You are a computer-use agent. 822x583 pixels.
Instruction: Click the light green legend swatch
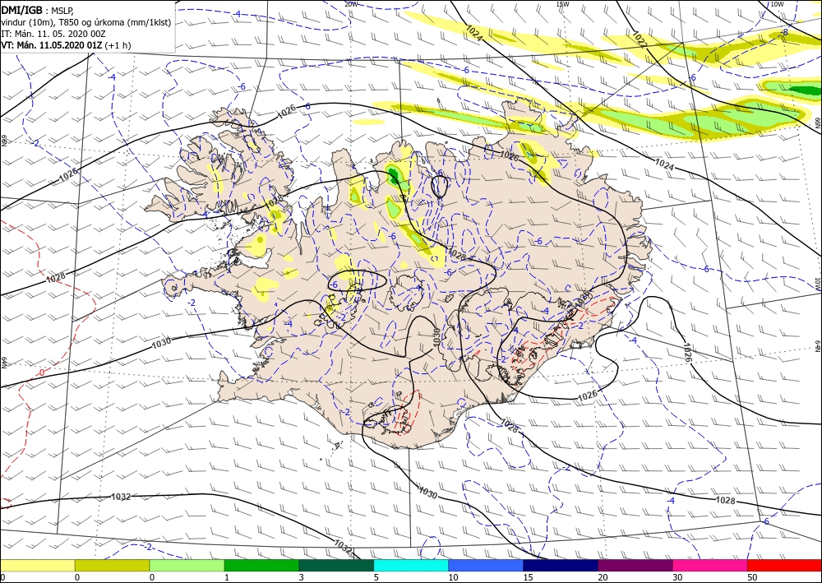coord(187,565)
